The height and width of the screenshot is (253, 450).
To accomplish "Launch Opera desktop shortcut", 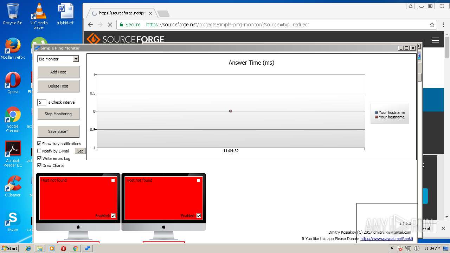I will [13, 83].
